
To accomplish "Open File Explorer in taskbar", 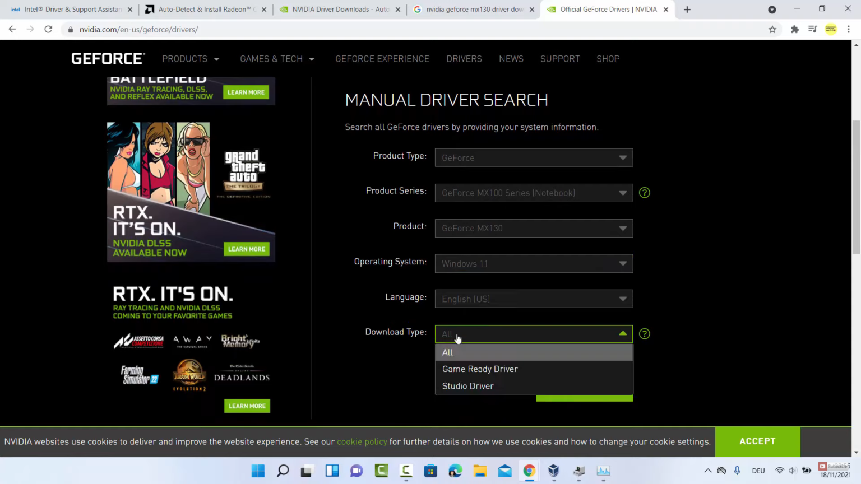I will click(x=480, y=471).
